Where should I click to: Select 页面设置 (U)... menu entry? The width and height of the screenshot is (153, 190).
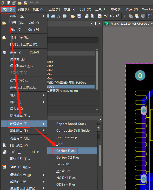coord(24,139)
